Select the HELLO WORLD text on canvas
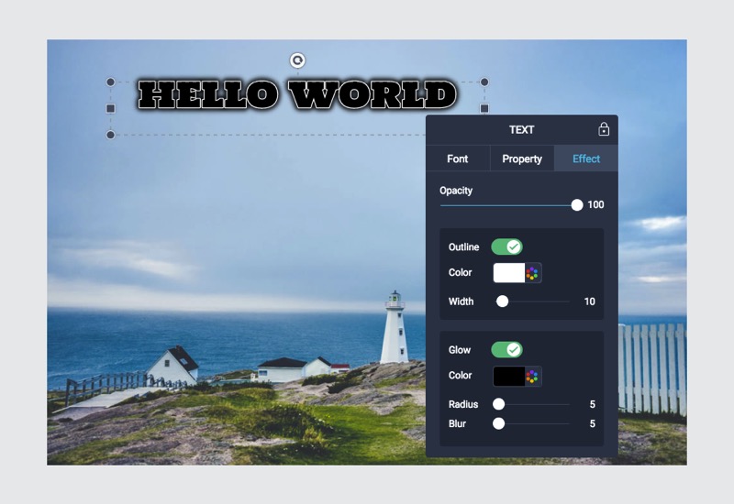The width and height of the screenshot is (734, 504). pyautogui.click(x=297, y=94)
